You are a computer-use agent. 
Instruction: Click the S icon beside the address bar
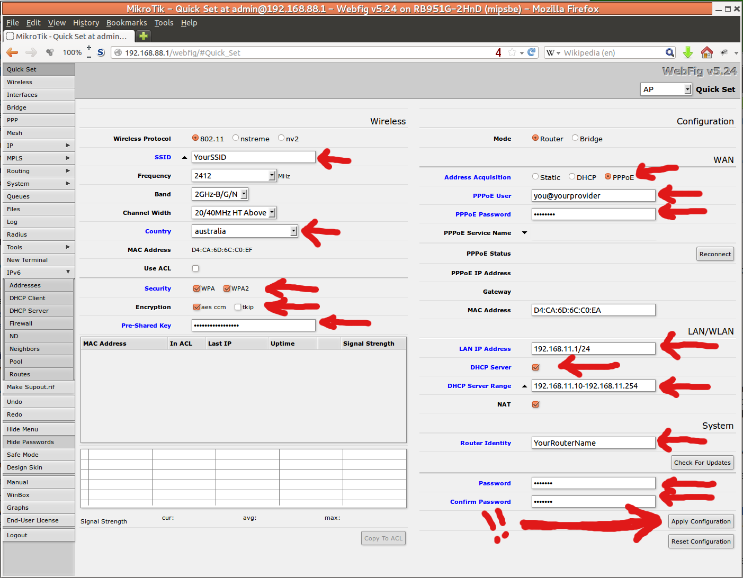[x=101, y=52]
